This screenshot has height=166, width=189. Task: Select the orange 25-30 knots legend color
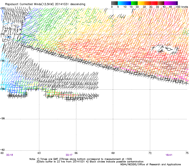(x=148, y=3)
